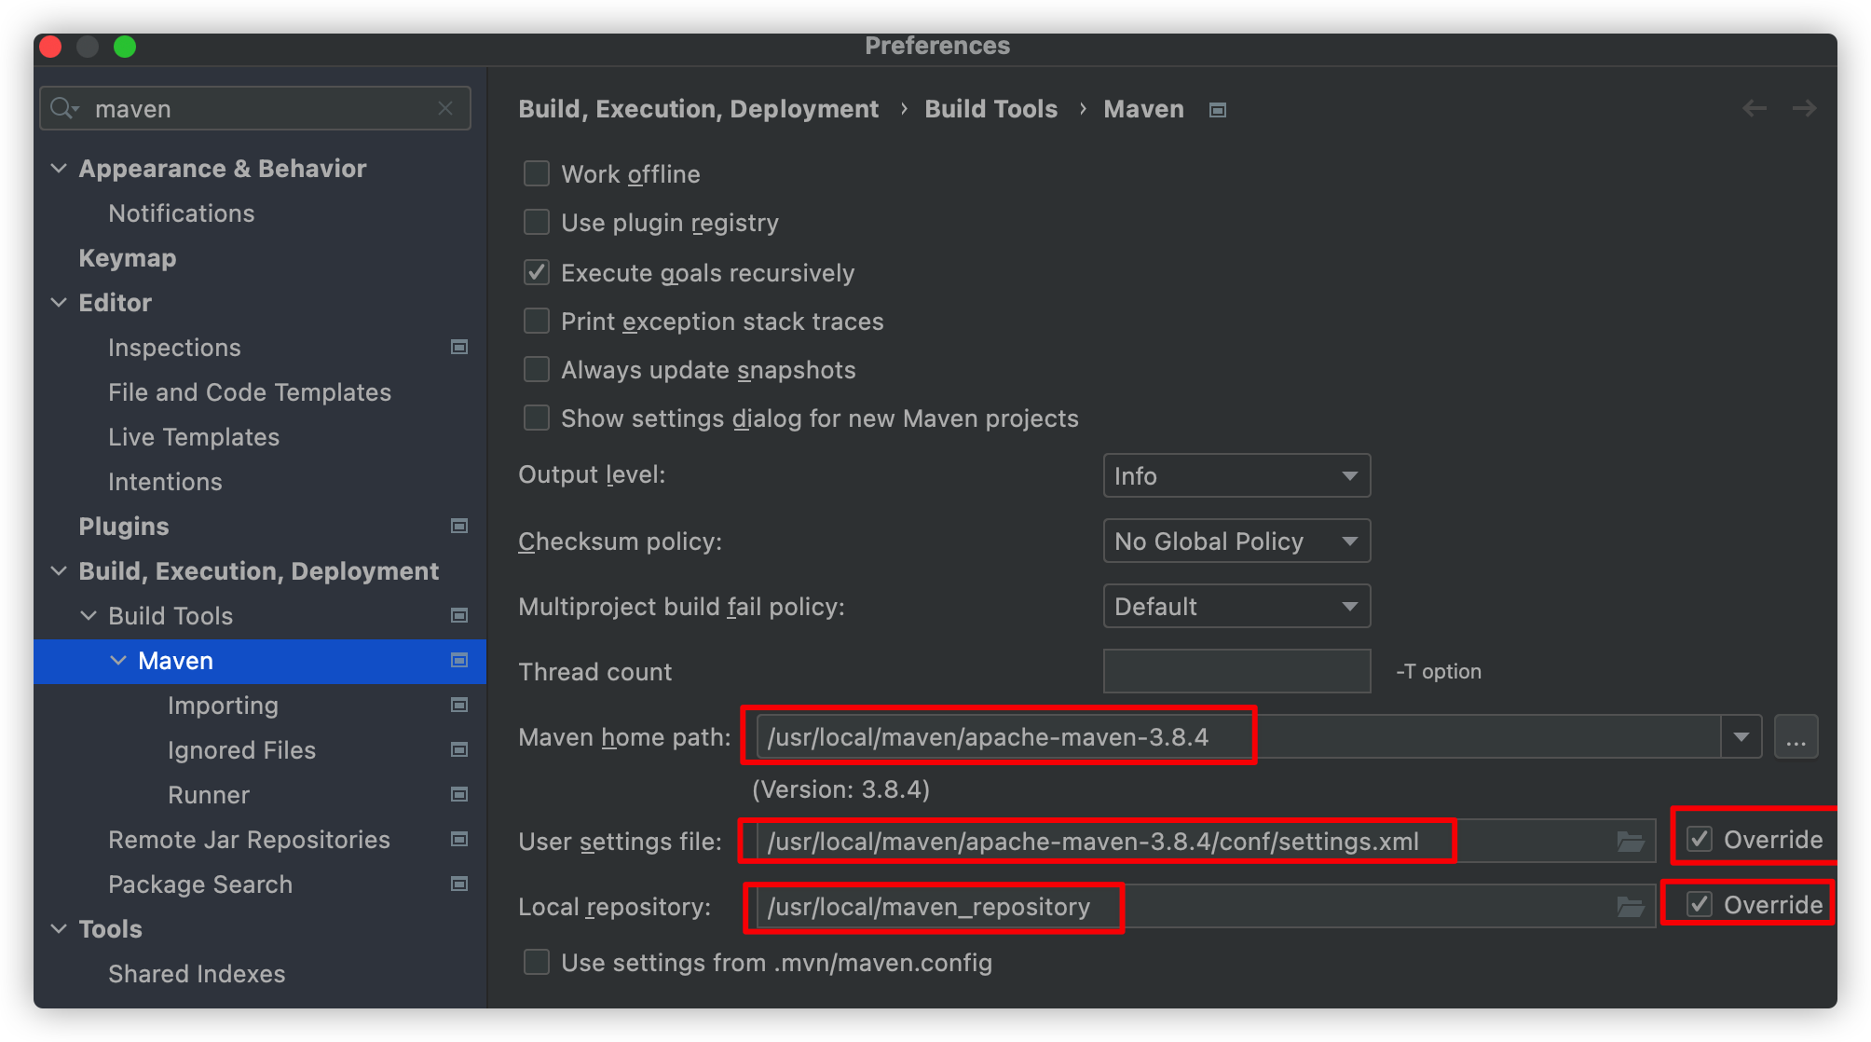The width and height of the screenshot is (1871, 1042).
Task: Click the Maven home path text field
Action: coord(1238,737)
